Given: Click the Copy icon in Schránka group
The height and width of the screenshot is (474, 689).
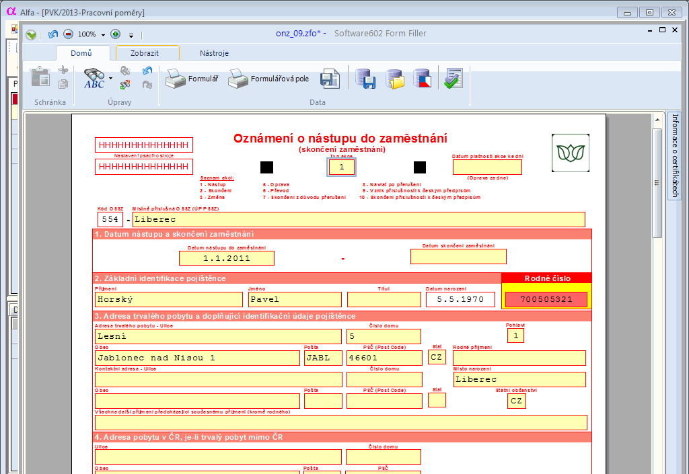Looking at the screenshot, I should [x=63, y=83].
